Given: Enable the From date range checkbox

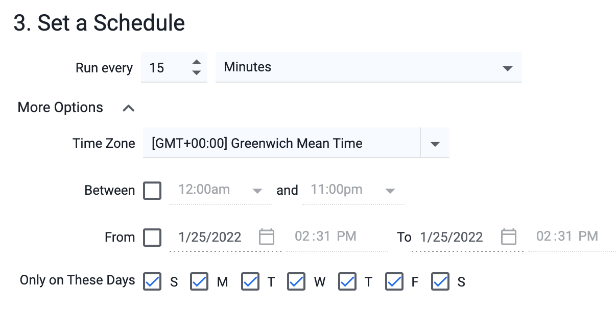Looking at the screenshot, I should [x=152, y=237].
